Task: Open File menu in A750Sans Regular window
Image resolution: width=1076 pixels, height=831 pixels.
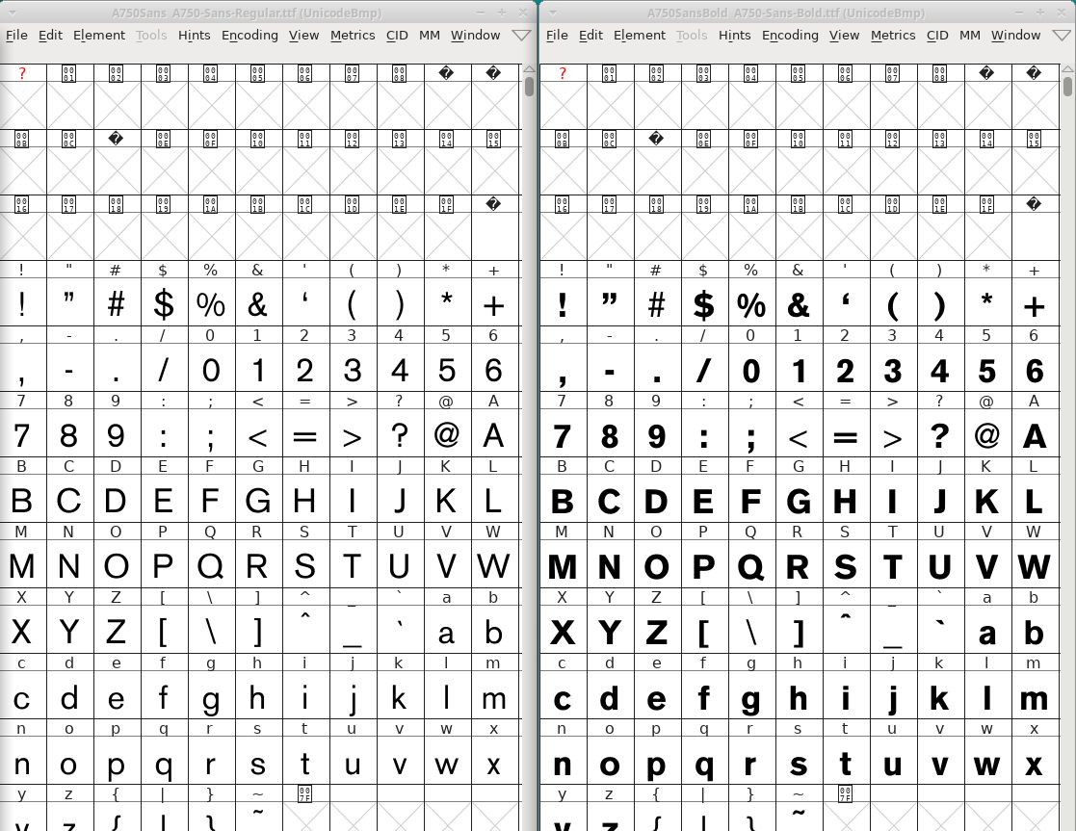Action: click(16, 35)
